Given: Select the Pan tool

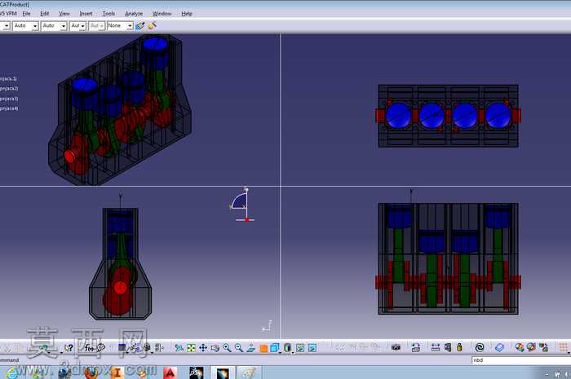Looking at the screenshot, I should click(203, 348).
